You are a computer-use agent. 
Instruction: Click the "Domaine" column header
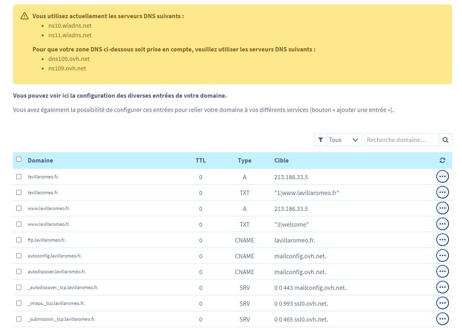coord(40,161)
